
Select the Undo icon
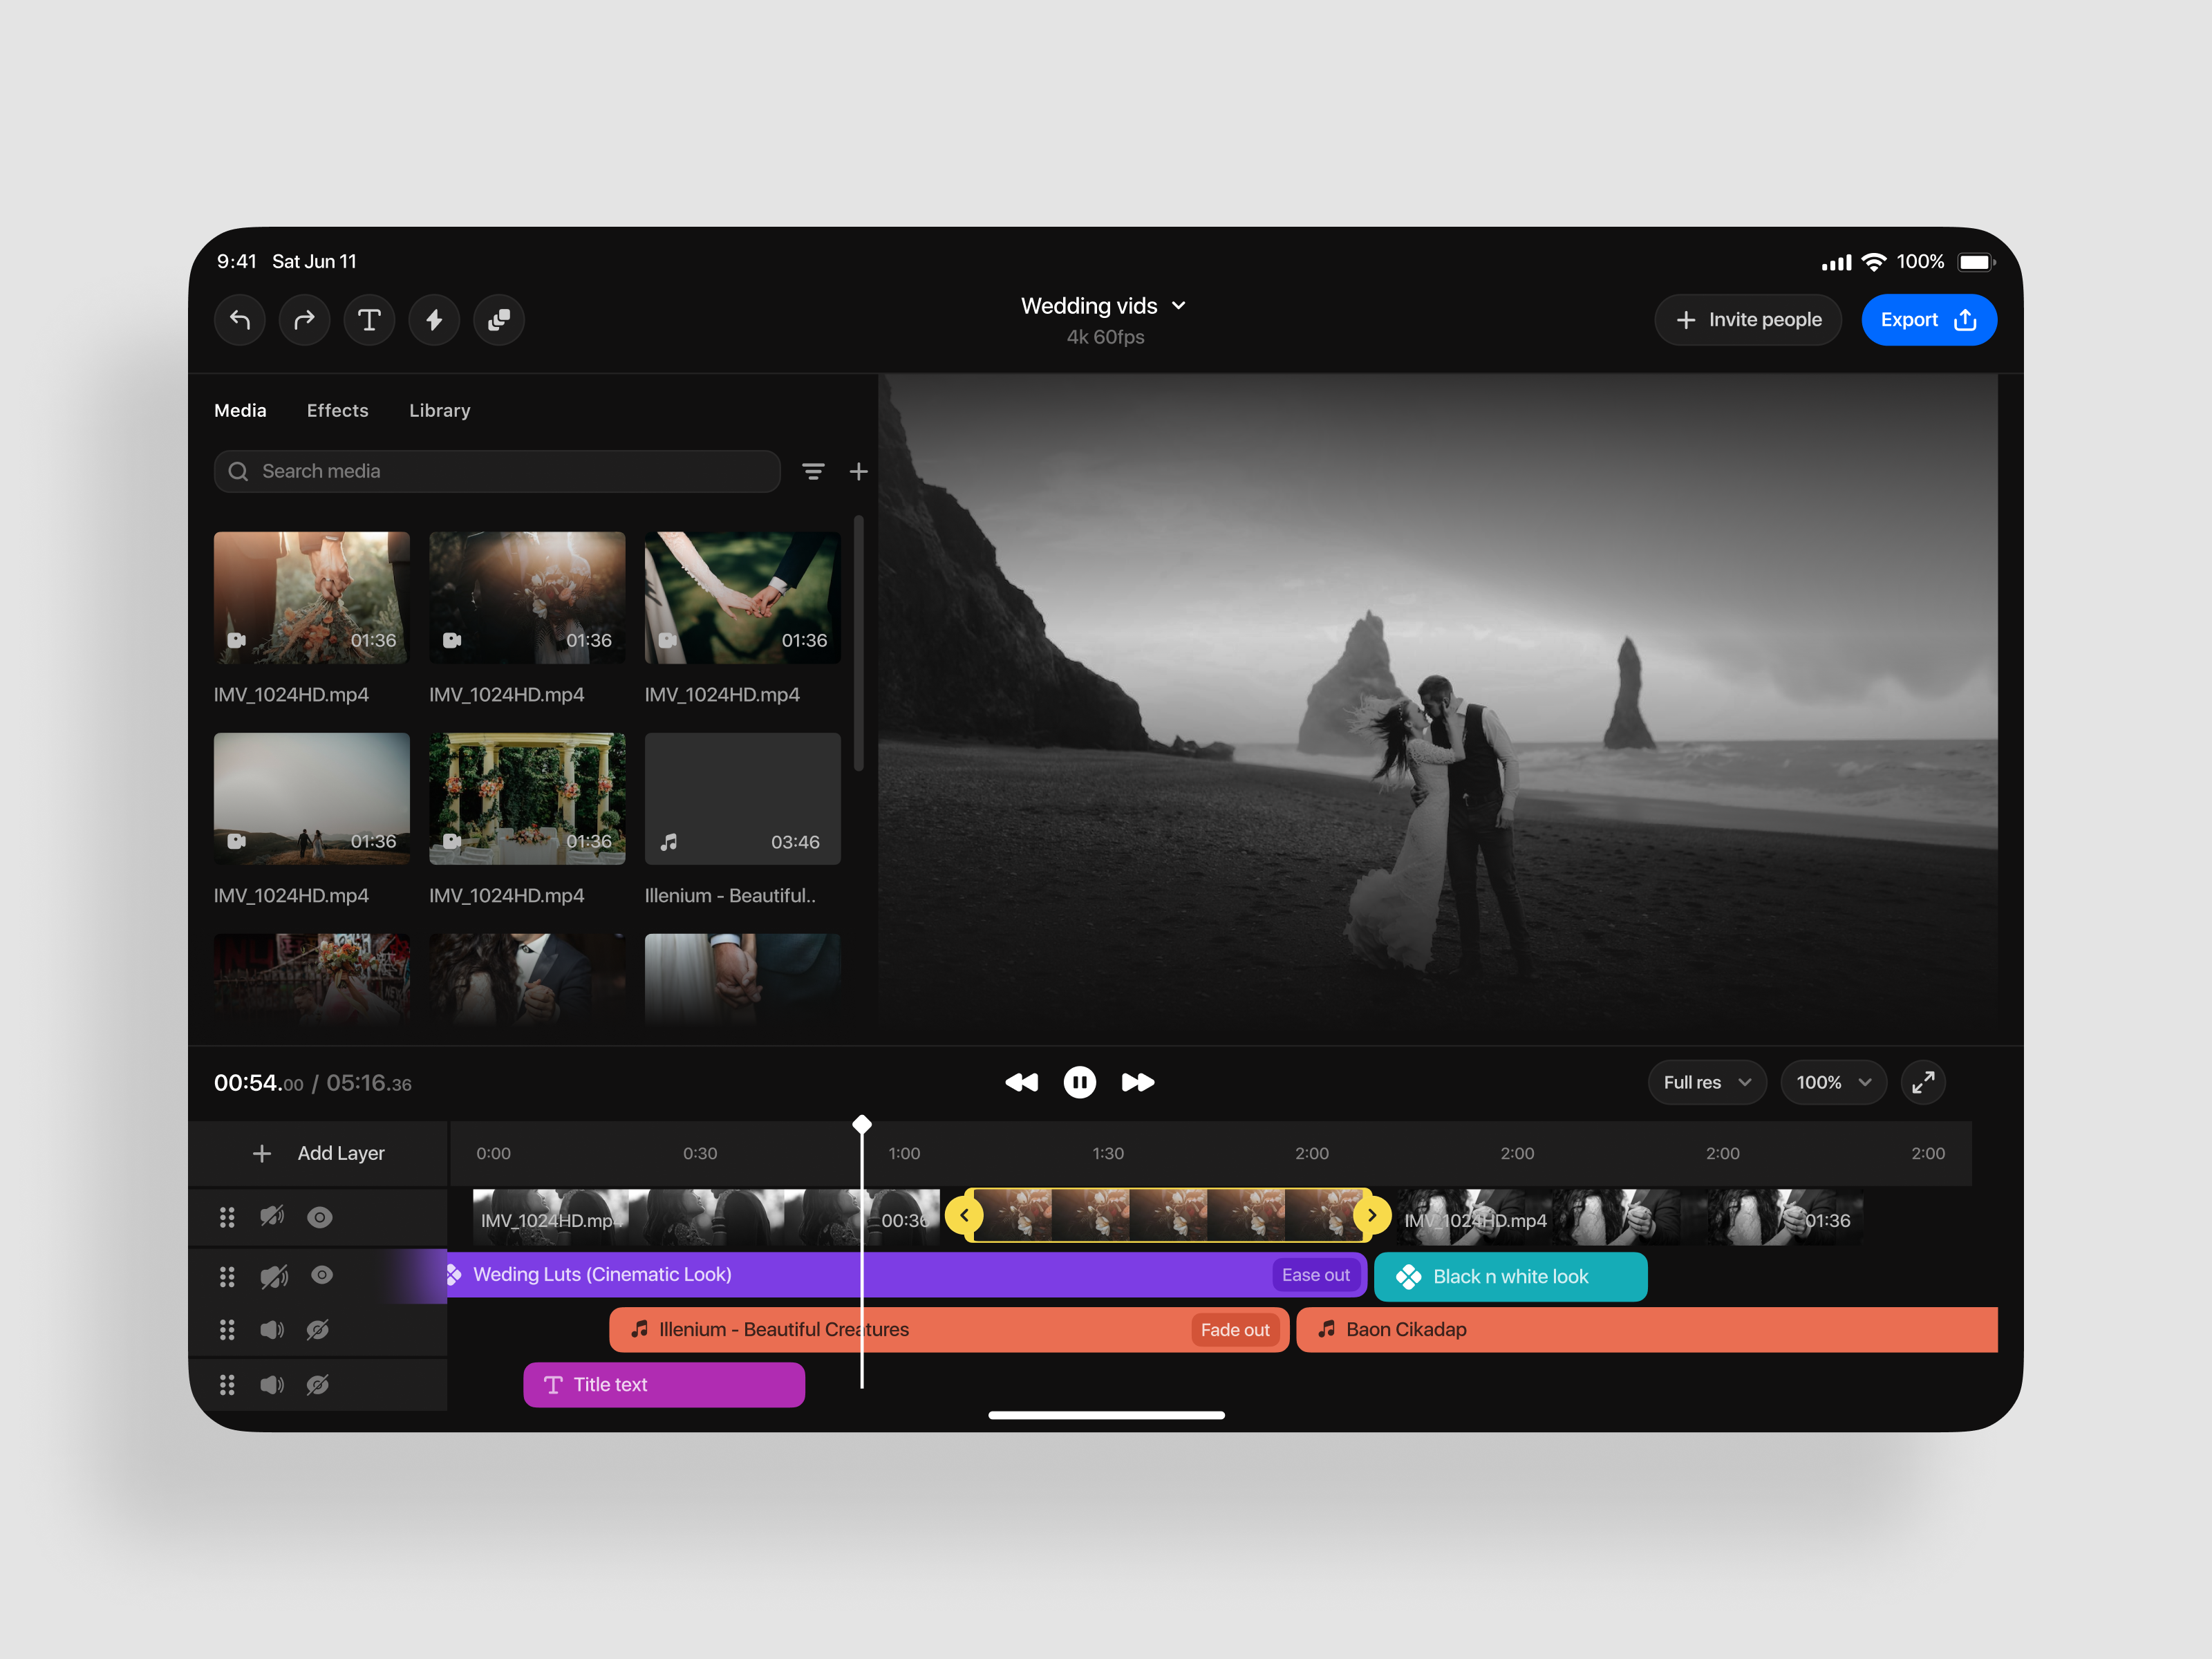coord(240,320)
